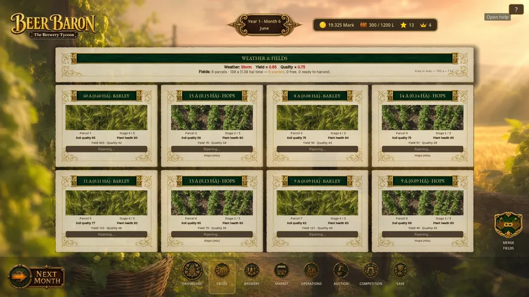Screen dimensions: 529x297
Task: Select the Fields icon in bottom navigation
Action: 221,271
